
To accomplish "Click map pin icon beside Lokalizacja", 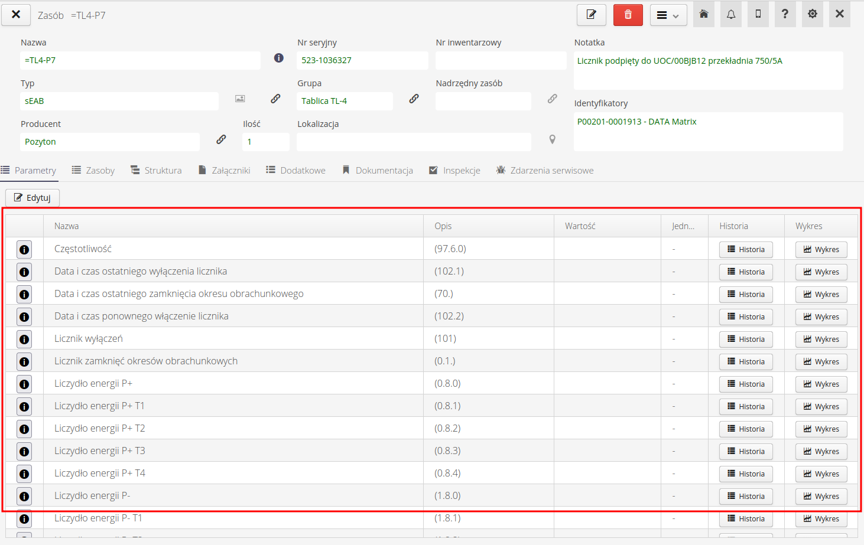I will coord(552,139).
